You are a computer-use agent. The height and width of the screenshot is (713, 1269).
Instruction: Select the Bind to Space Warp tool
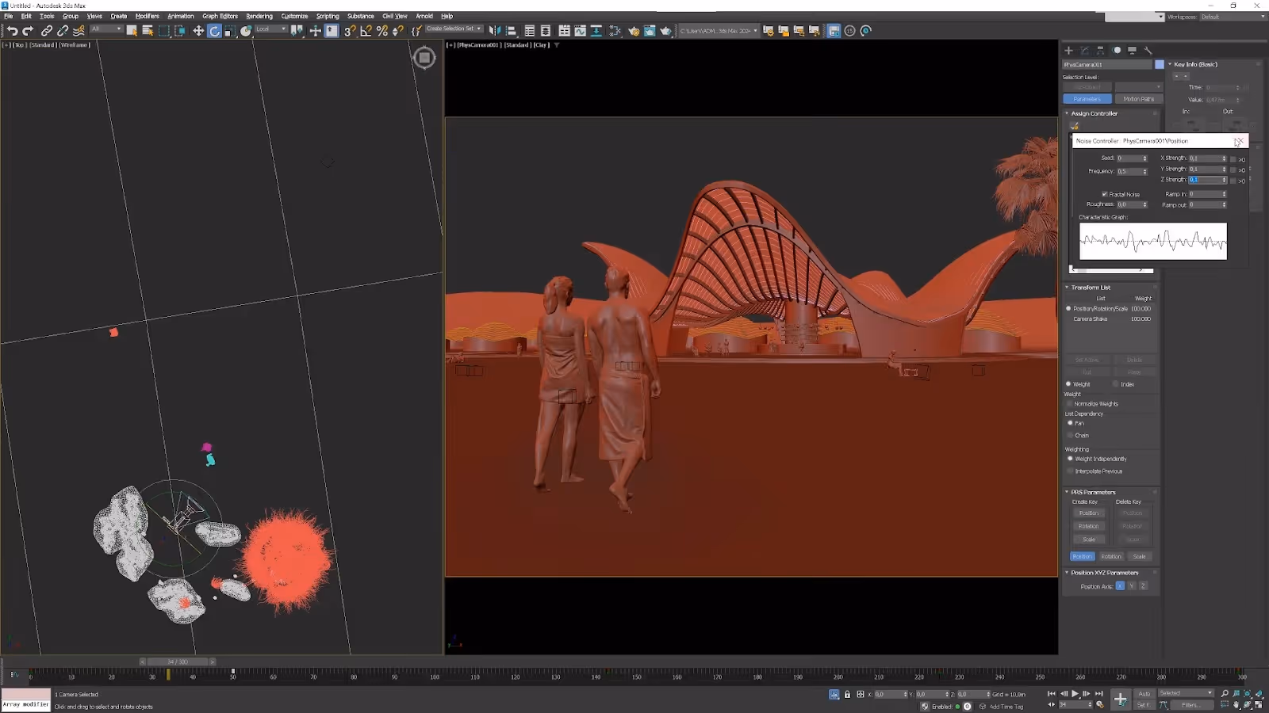point(79,31)
